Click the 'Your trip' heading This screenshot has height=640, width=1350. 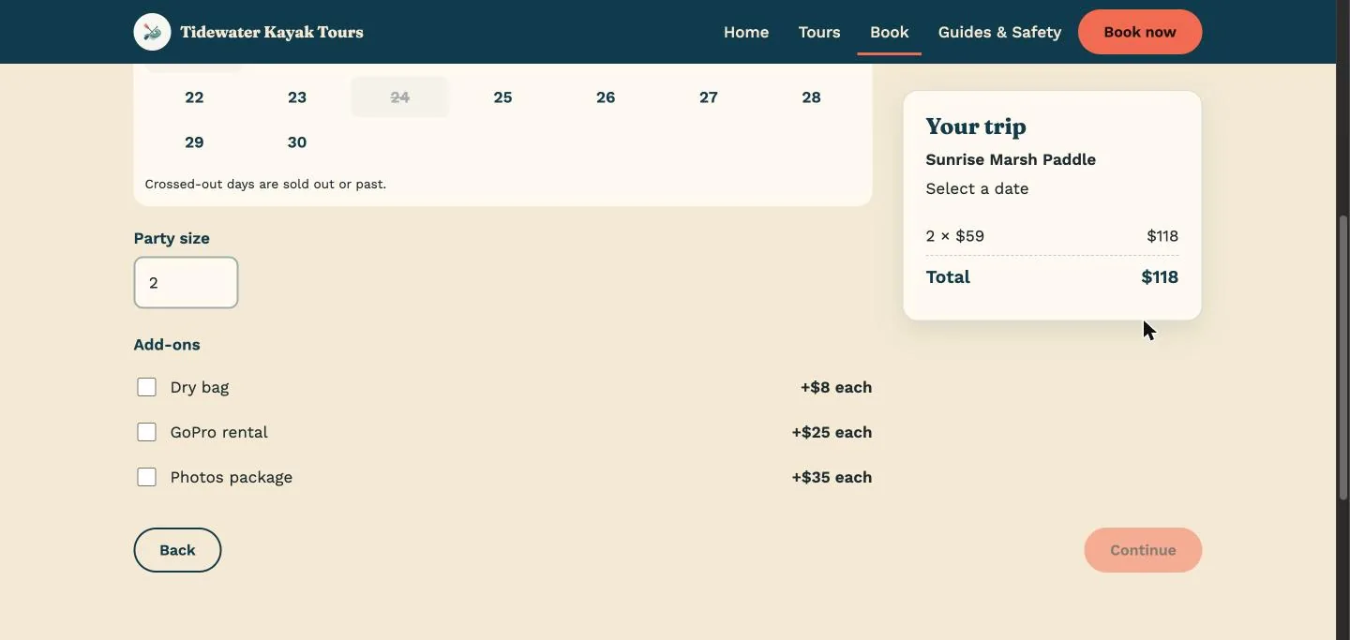[x=976, y=127]
